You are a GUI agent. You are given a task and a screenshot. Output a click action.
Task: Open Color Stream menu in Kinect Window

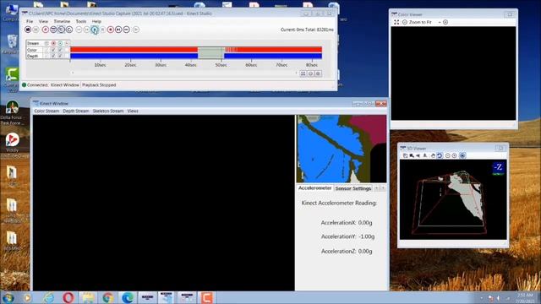coord(46,111)
